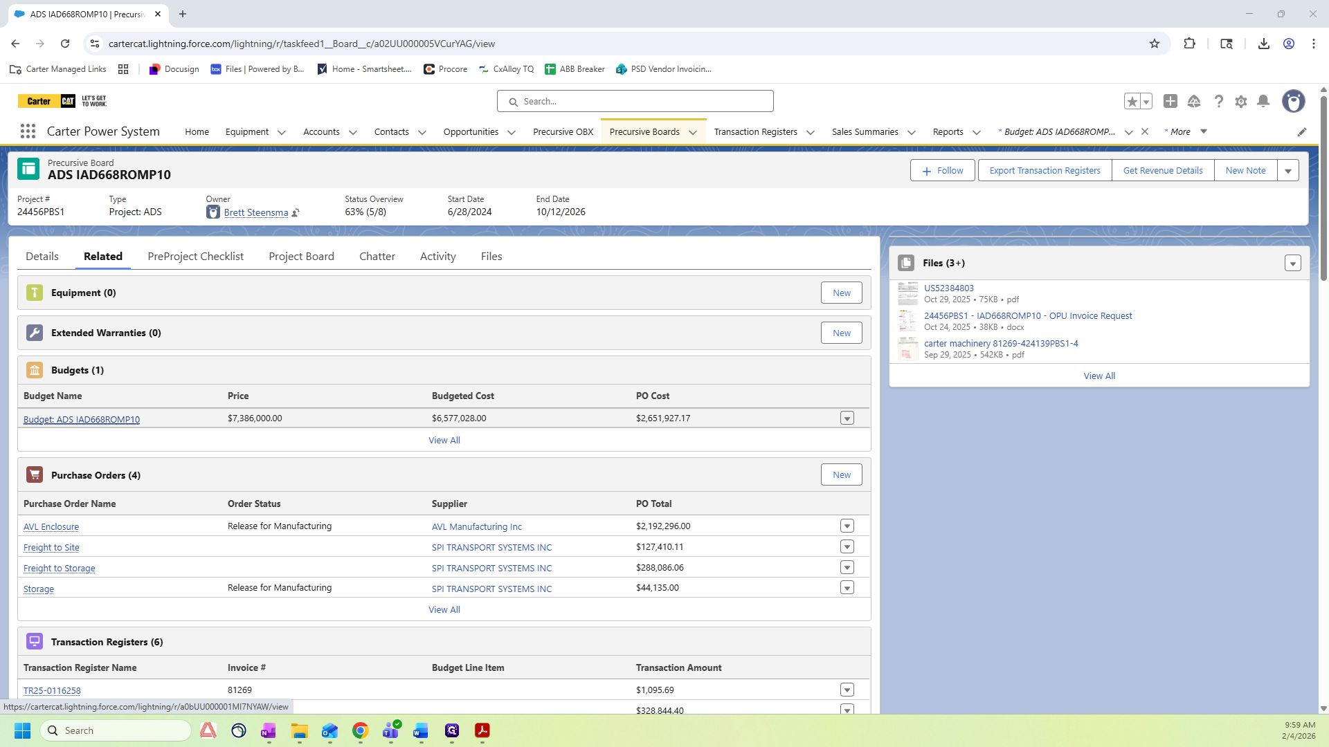The image size is (1329, 747).
Task: Click the Export Transaction Registers button
Action: (1045, 171)
